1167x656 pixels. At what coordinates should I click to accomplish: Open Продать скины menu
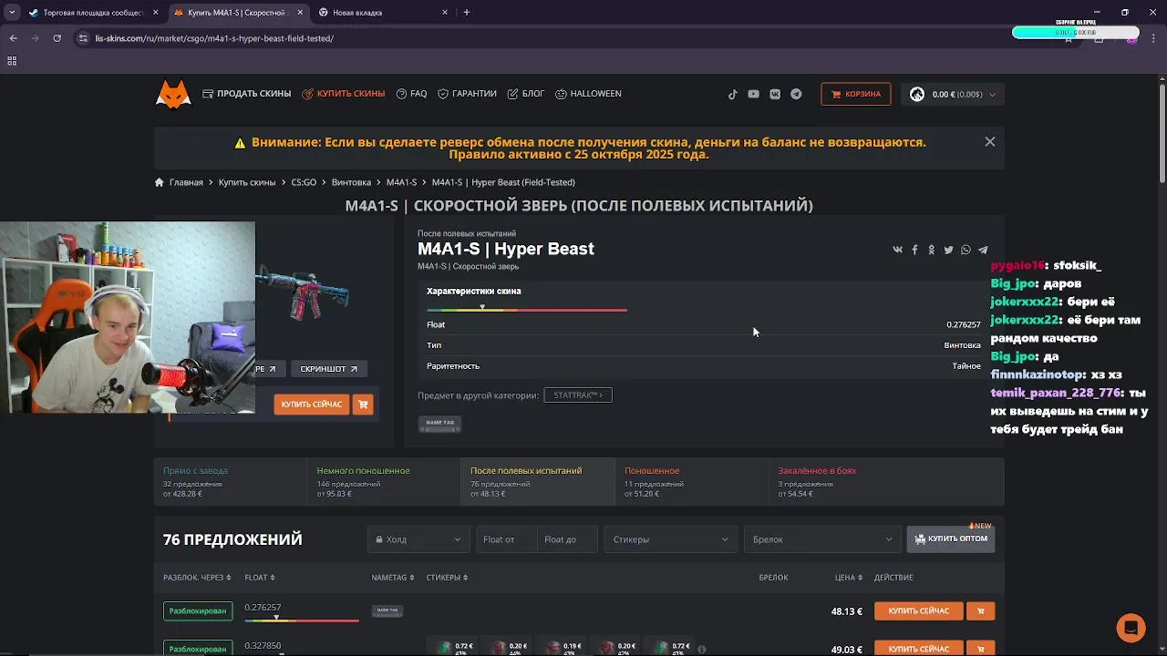tap(247, 94)
